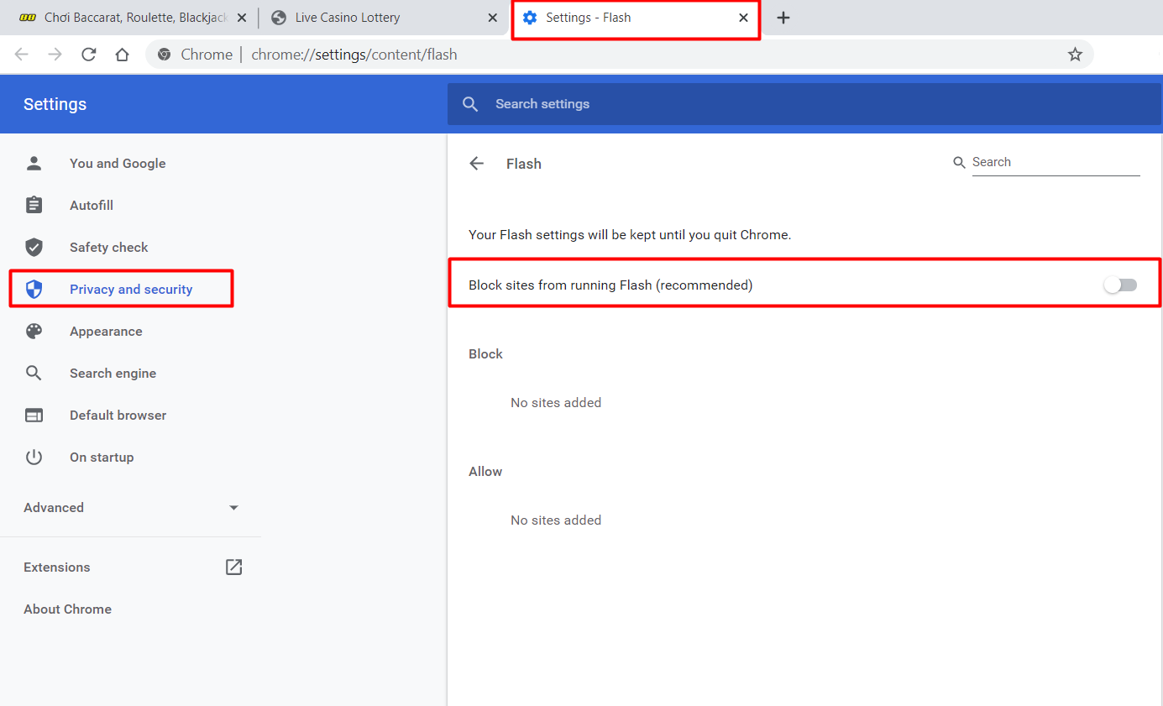Click the Flash site Search field
The height and width of the screenshot is (706, 1163).
pos(1056,163)
